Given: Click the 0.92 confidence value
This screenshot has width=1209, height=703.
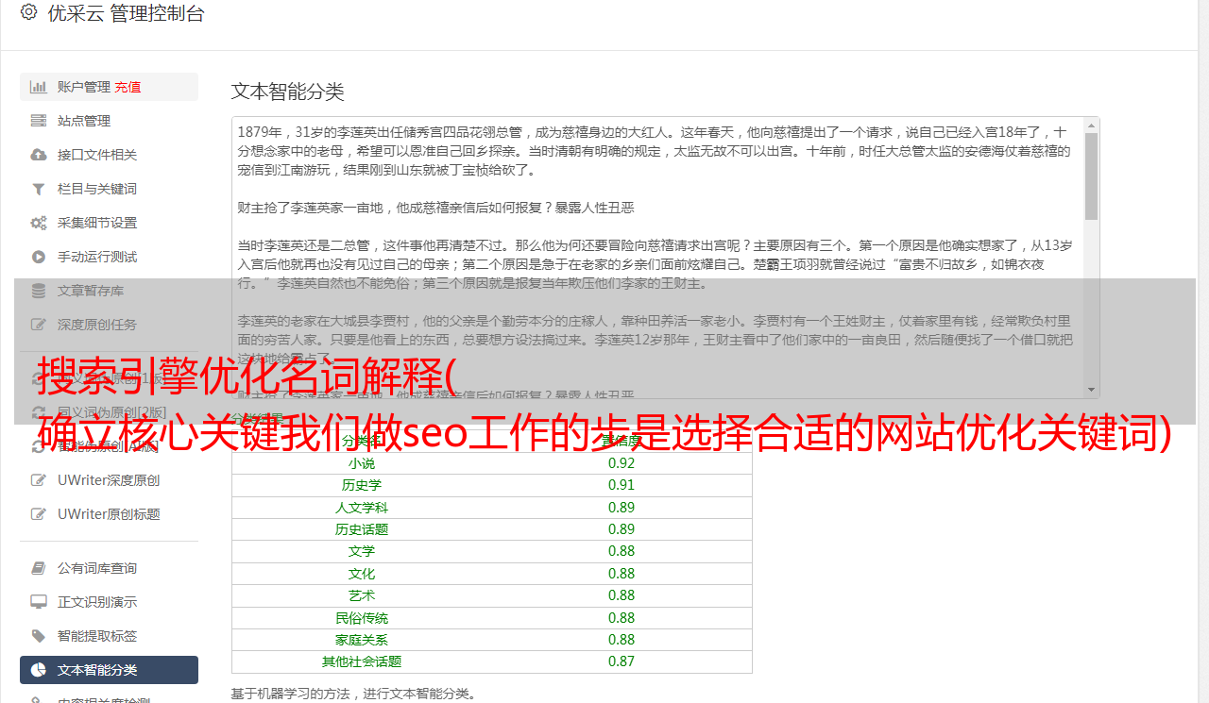Looking at the screenshot, I should point(622,463).
